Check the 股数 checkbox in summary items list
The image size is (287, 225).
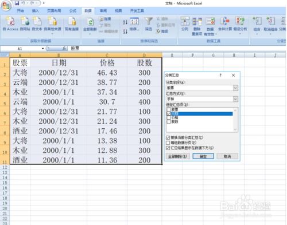[169, 122]
